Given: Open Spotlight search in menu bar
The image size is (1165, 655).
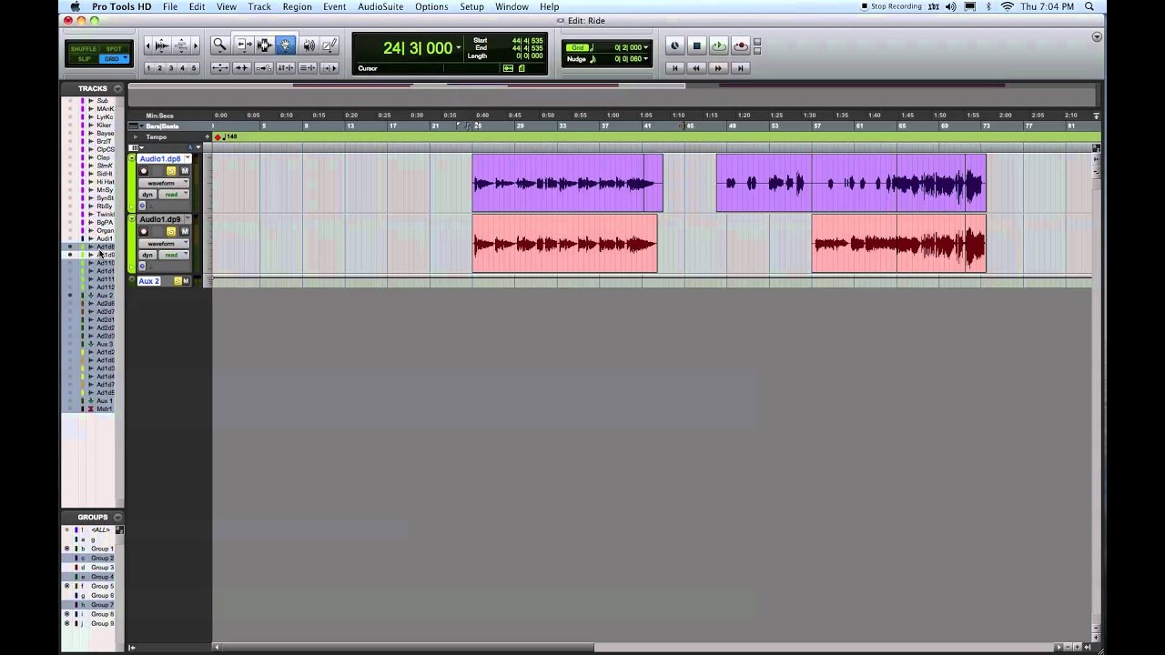Looking at the screenshot, I should 1089,6.
